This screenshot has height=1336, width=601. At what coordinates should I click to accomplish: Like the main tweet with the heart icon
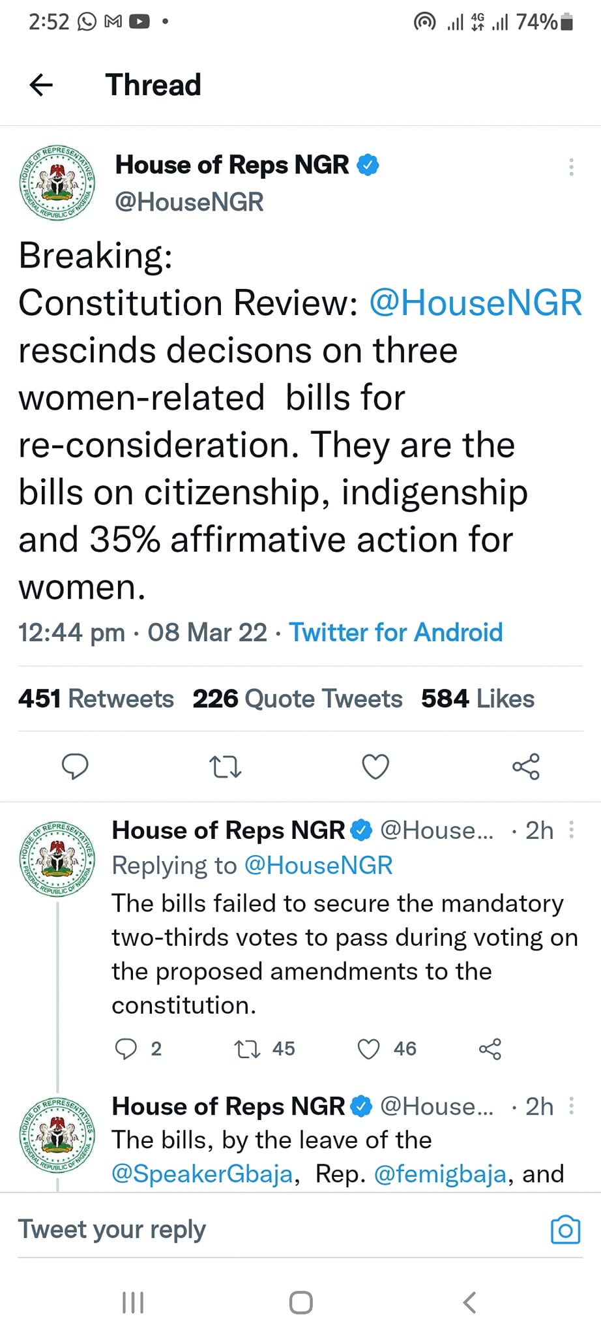pyautogui.click(x=375, y=767)
